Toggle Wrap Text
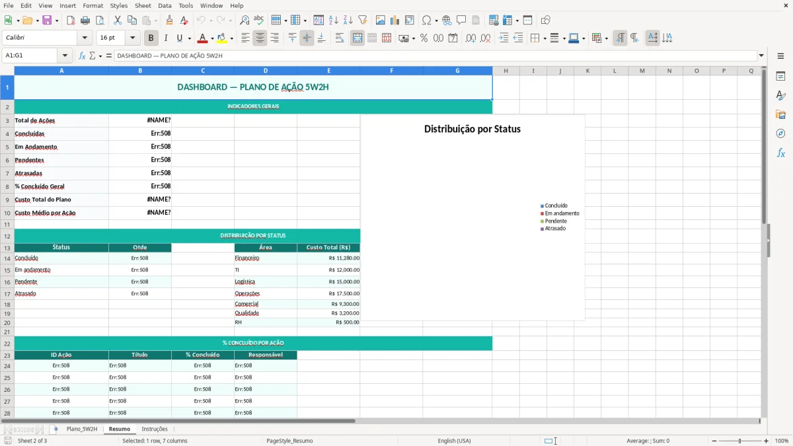 340,38
